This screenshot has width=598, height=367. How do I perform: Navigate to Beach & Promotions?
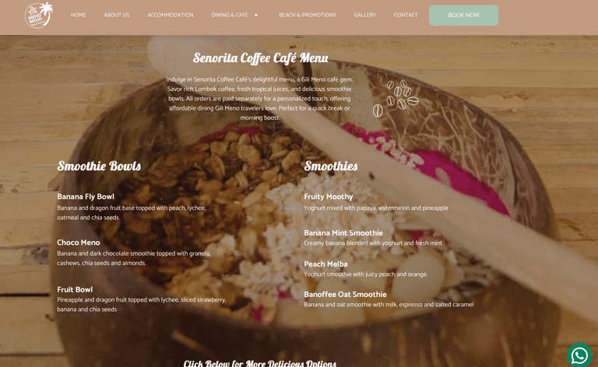click(308, 16)
